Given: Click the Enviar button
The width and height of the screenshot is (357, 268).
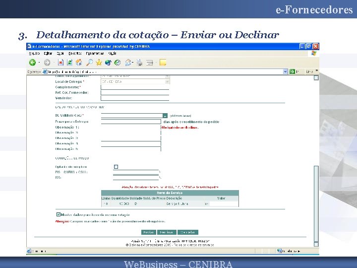Looking at the screenshot, I should (149, 232).
